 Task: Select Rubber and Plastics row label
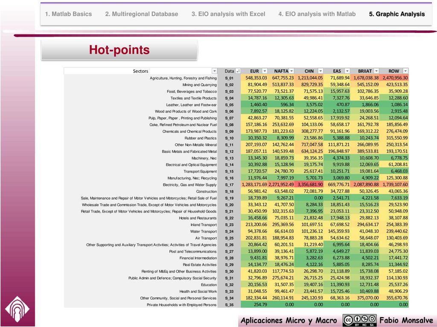click(x=201, y=138)
